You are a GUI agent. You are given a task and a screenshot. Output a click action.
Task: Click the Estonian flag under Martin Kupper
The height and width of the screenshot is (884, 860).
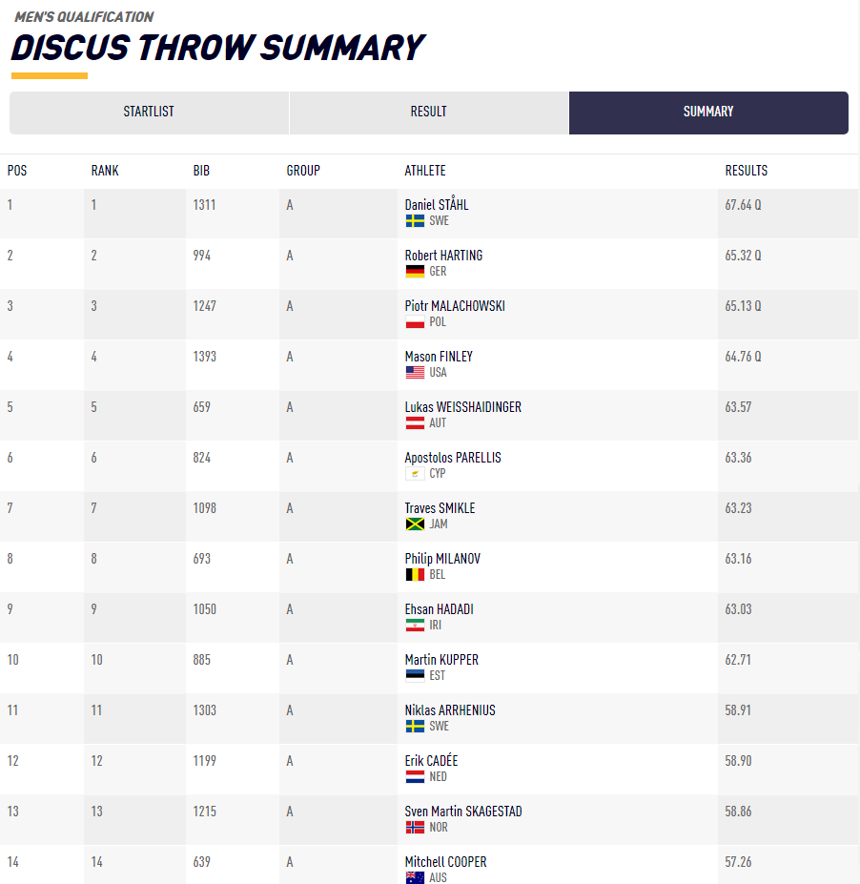point(415,675)
